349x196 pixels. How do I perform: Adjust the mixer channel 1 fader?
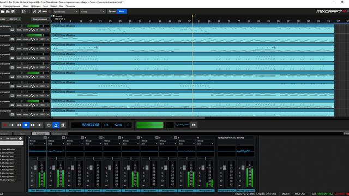[x=35, y=168]
